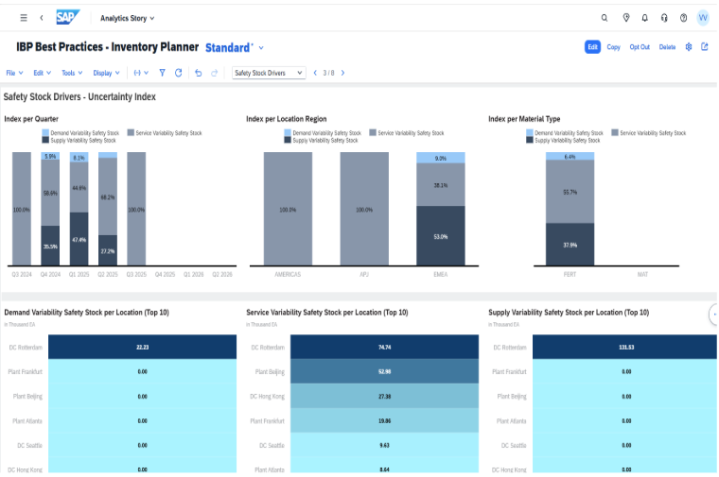
Task: Open the Display menu
Action: tap(106, 73)
